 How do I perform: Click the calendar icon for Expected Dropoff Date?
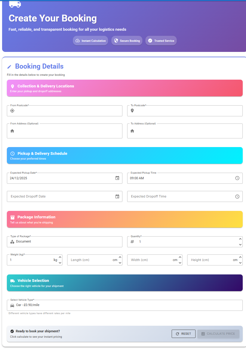click(x=118, y=196)
